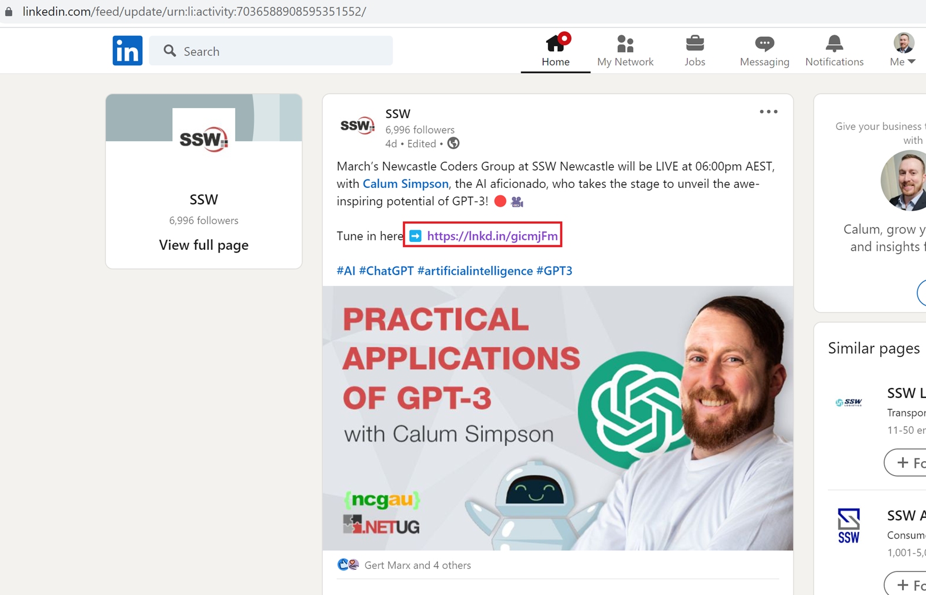Click View full page for SSW

point(203,245)
